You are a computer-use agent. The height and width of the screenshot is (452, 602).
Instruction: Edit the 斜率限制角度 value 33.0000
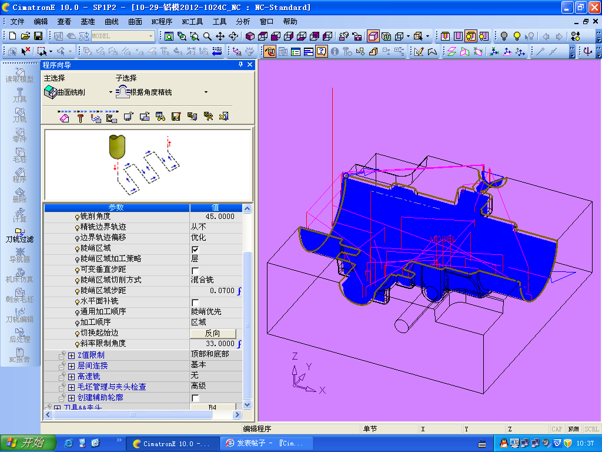(216, 344)
